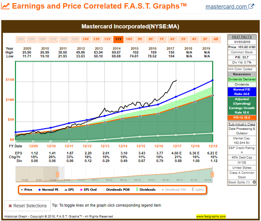Toggle the EPS legend item
Viewport: 261px width, 221px height.
(x=69, y=190)
